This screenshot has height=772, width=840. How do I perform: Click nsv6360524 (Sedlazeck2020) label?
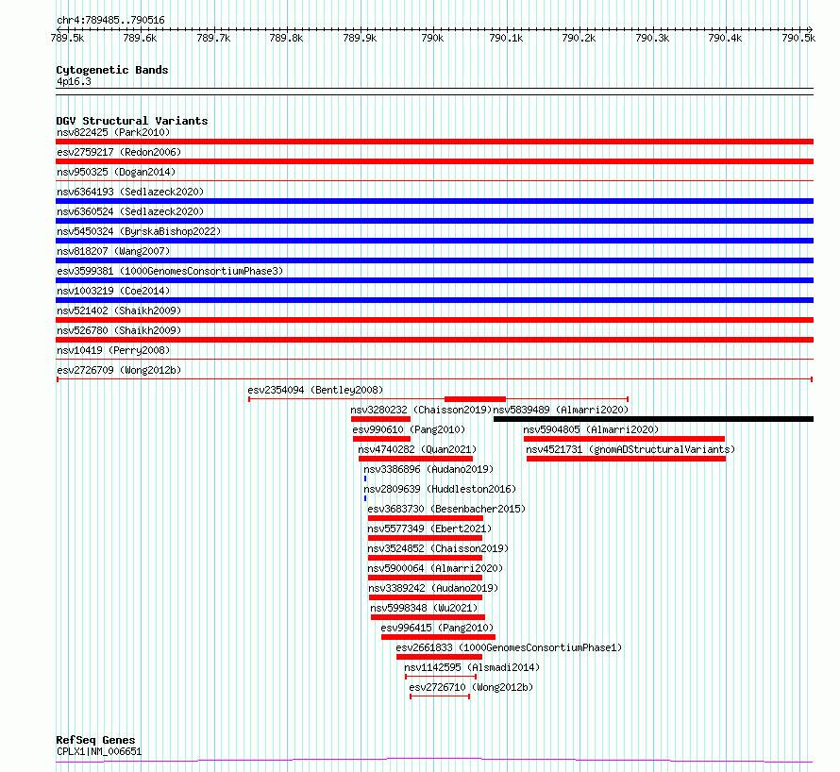pos(130,211)
